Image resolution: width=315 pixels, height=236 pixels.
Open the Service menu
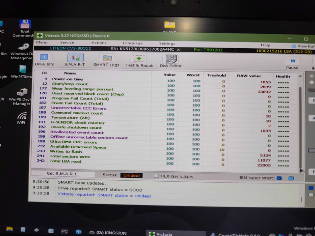[67, 42]
